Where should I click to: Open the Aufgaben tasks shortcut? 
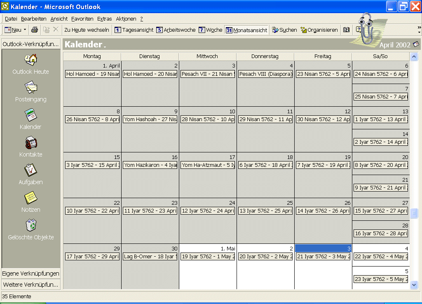(30, 175)
